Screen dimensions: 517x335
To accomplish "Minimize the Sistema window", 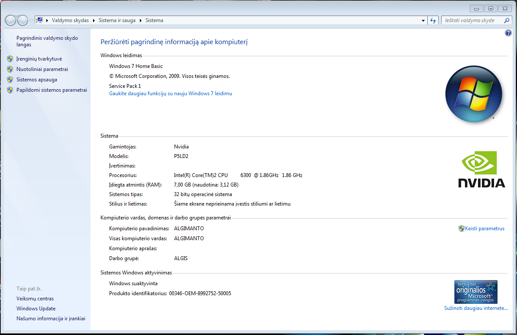I will coord(476,9).
